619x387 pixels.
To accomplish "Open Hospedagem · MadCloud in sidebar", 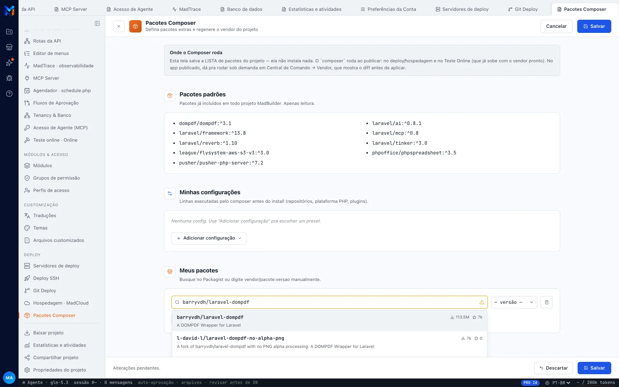I will coord(61,303).
